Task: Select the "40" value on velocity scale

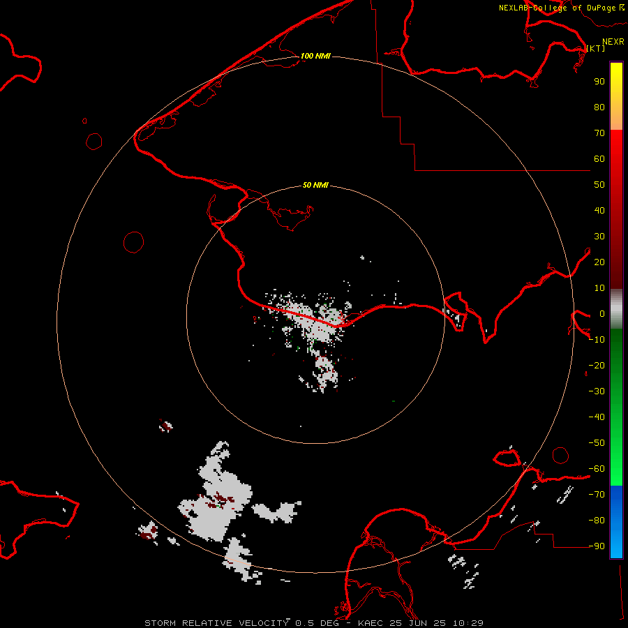Action: 599,211
